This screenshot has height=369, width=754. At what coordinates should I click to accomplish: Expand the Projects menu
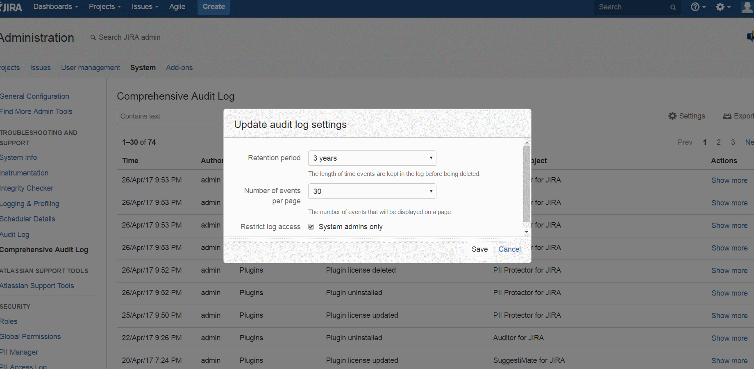point(105,7)
